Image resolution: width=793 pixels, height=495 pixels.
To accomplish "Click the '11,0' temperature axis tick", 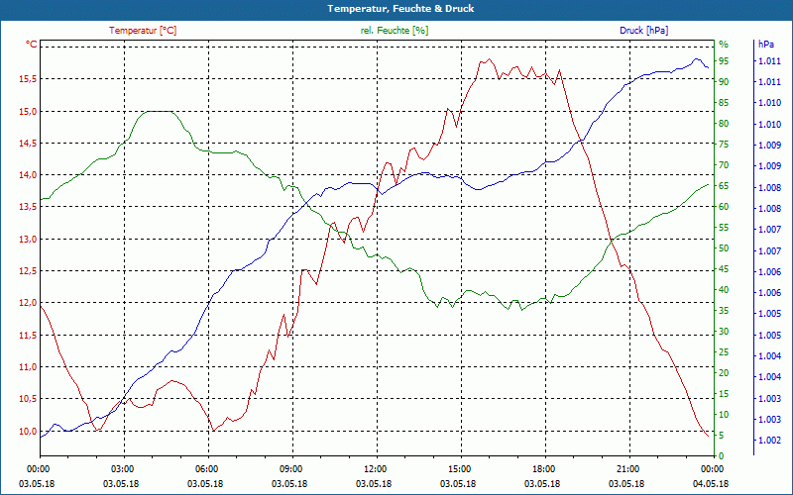I will [x=28, y=366].
